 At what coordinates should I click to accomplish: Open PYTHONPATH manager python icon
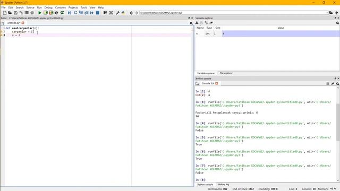(x=123, y=13)
